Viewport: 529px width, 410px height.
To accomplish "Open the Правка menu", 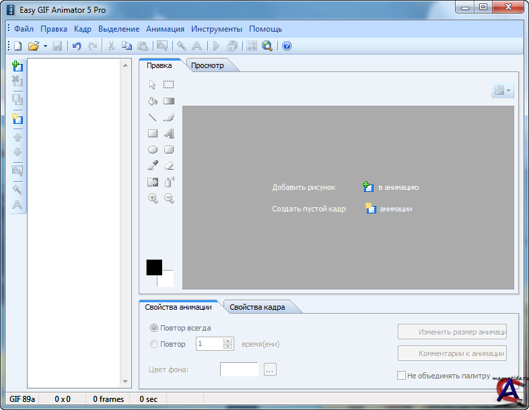I will pos(54,29).
